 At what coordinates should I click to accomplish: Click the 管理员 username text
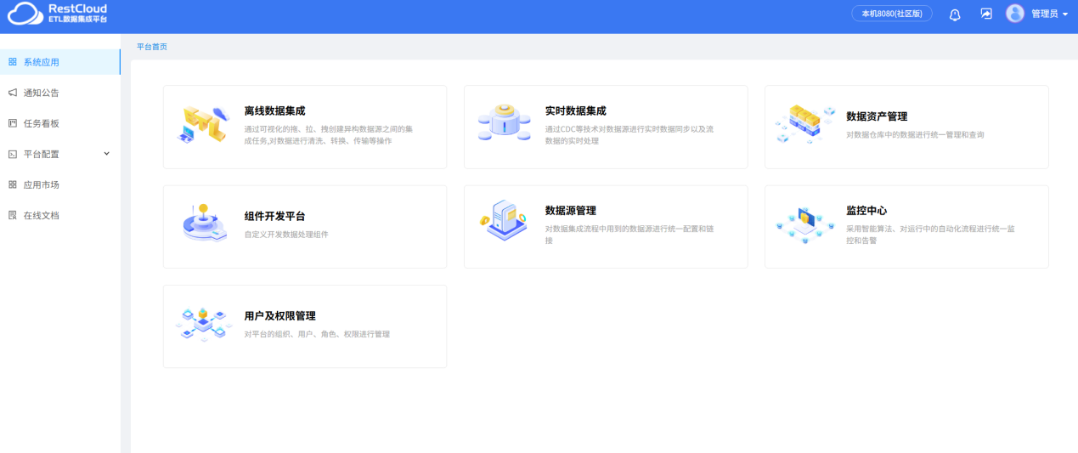pos(1044,14)
